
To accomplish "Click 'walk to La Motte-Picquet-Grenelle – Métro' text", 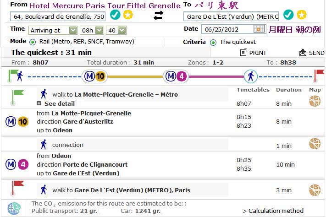I will (x=115, y=94).
